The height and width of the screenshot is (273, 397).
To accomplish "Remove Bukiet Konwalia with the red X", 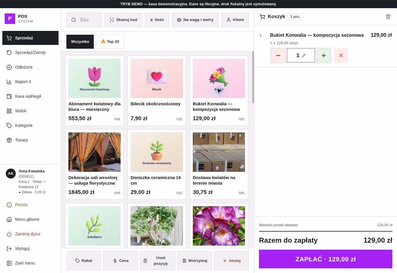I will point(341,55).
